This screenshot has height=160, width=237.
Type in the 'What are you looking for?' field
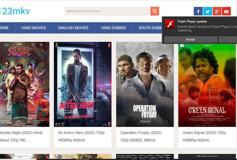pyautogui.click(x=107, y=11)
